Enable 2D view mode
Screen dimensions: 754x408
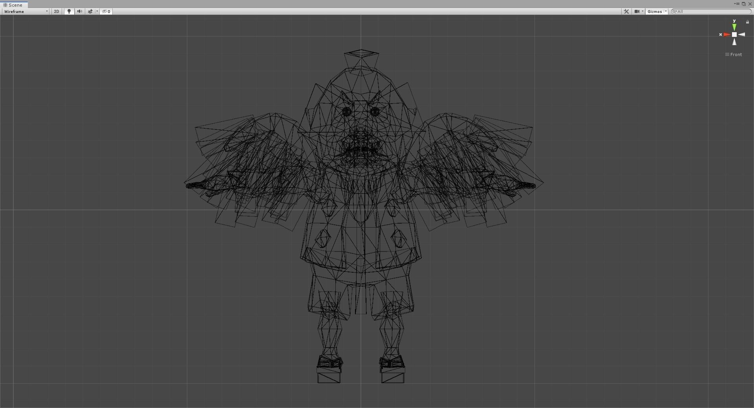pyautogui.click(x=56, y=11)
